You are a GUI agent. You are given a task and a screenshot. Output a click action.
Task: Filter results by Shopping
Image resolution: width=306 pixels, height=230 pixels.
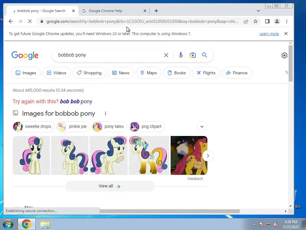click(89, 73)
